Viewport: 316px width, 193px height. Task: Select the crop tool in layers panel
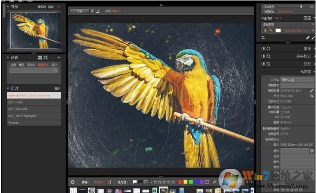(263, 37)
